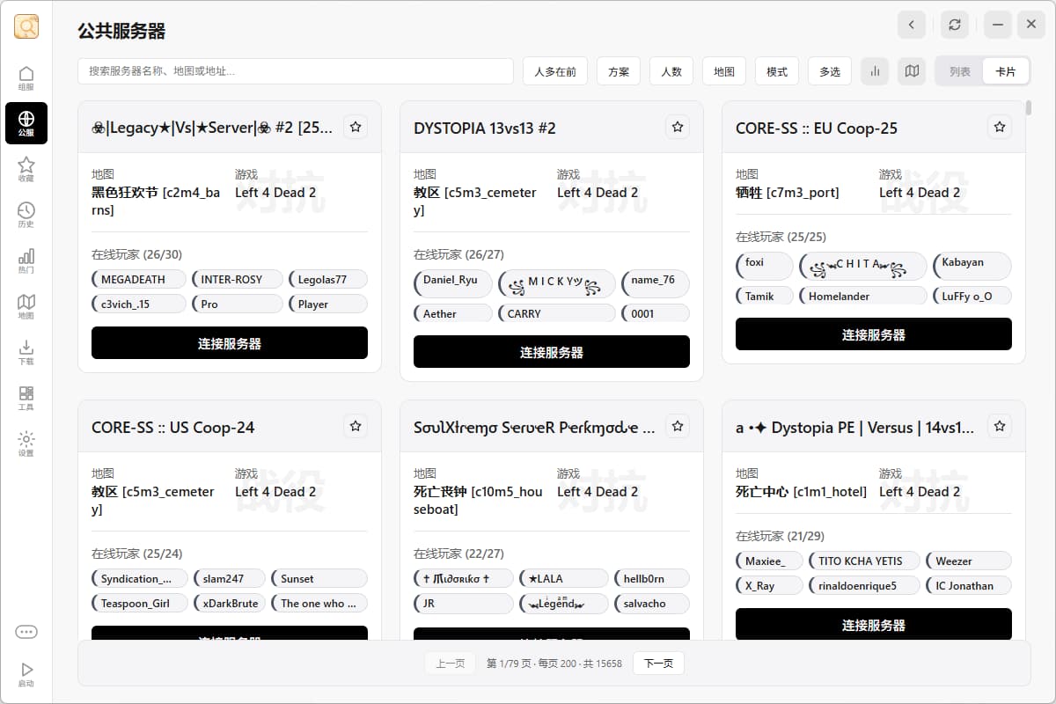Screen dimensions: 1056x704
Task: Switch to 列表 list view
Action: pyautogui.click(x=960, y=71)
